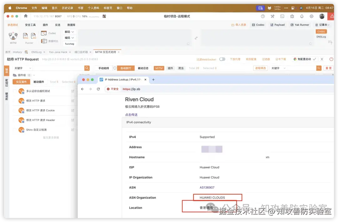
Task: Open the 编码 encode dropdown
Action: [x=69, y=37]
